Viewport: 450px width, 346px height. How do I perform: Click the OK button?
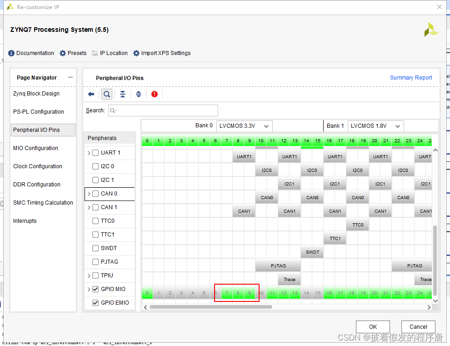373,327
